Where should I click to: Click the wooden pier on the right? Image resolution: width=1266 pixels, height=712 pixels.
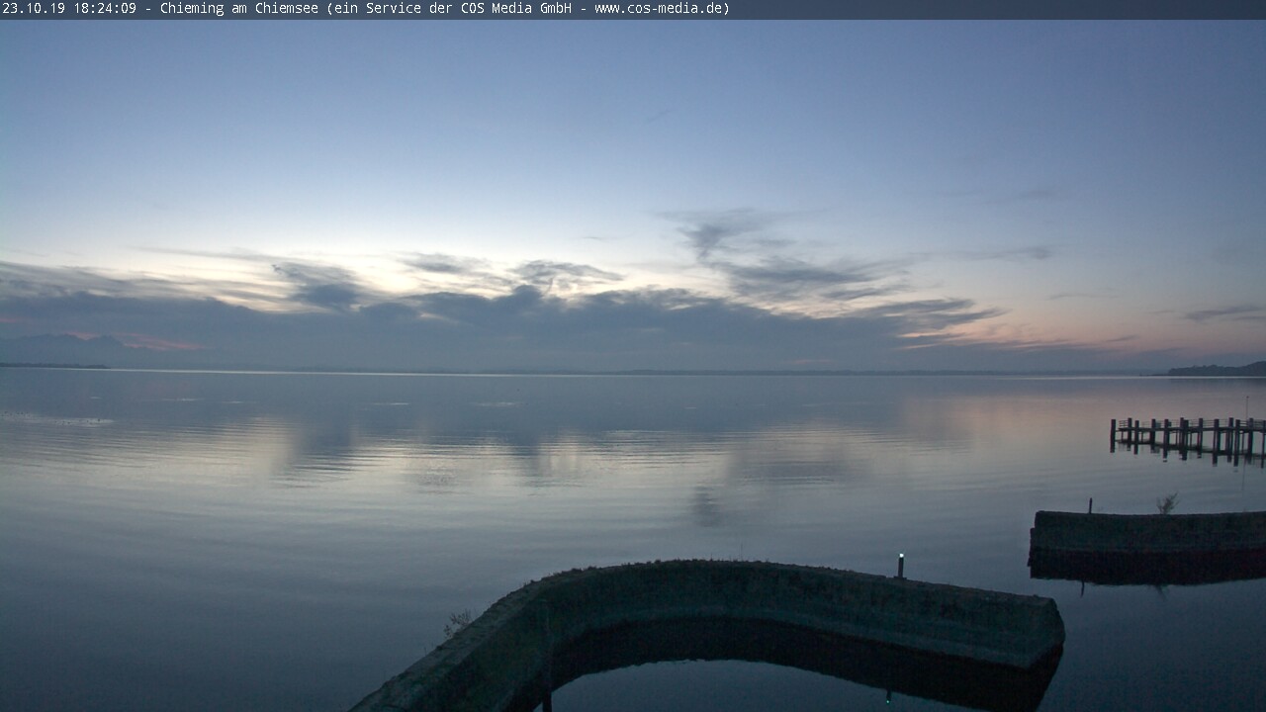[1187, 435]
